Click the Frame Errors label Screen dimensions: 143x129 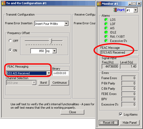pyautogui.click(x=109, y=78)
